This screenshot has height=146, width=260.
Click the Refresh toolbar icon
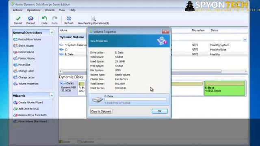pos(69,18)
